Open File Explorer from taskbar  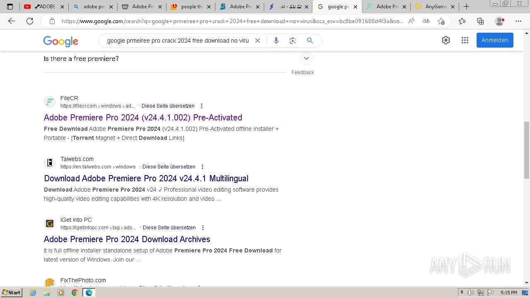pyautogui.click(x=47, y=293)
